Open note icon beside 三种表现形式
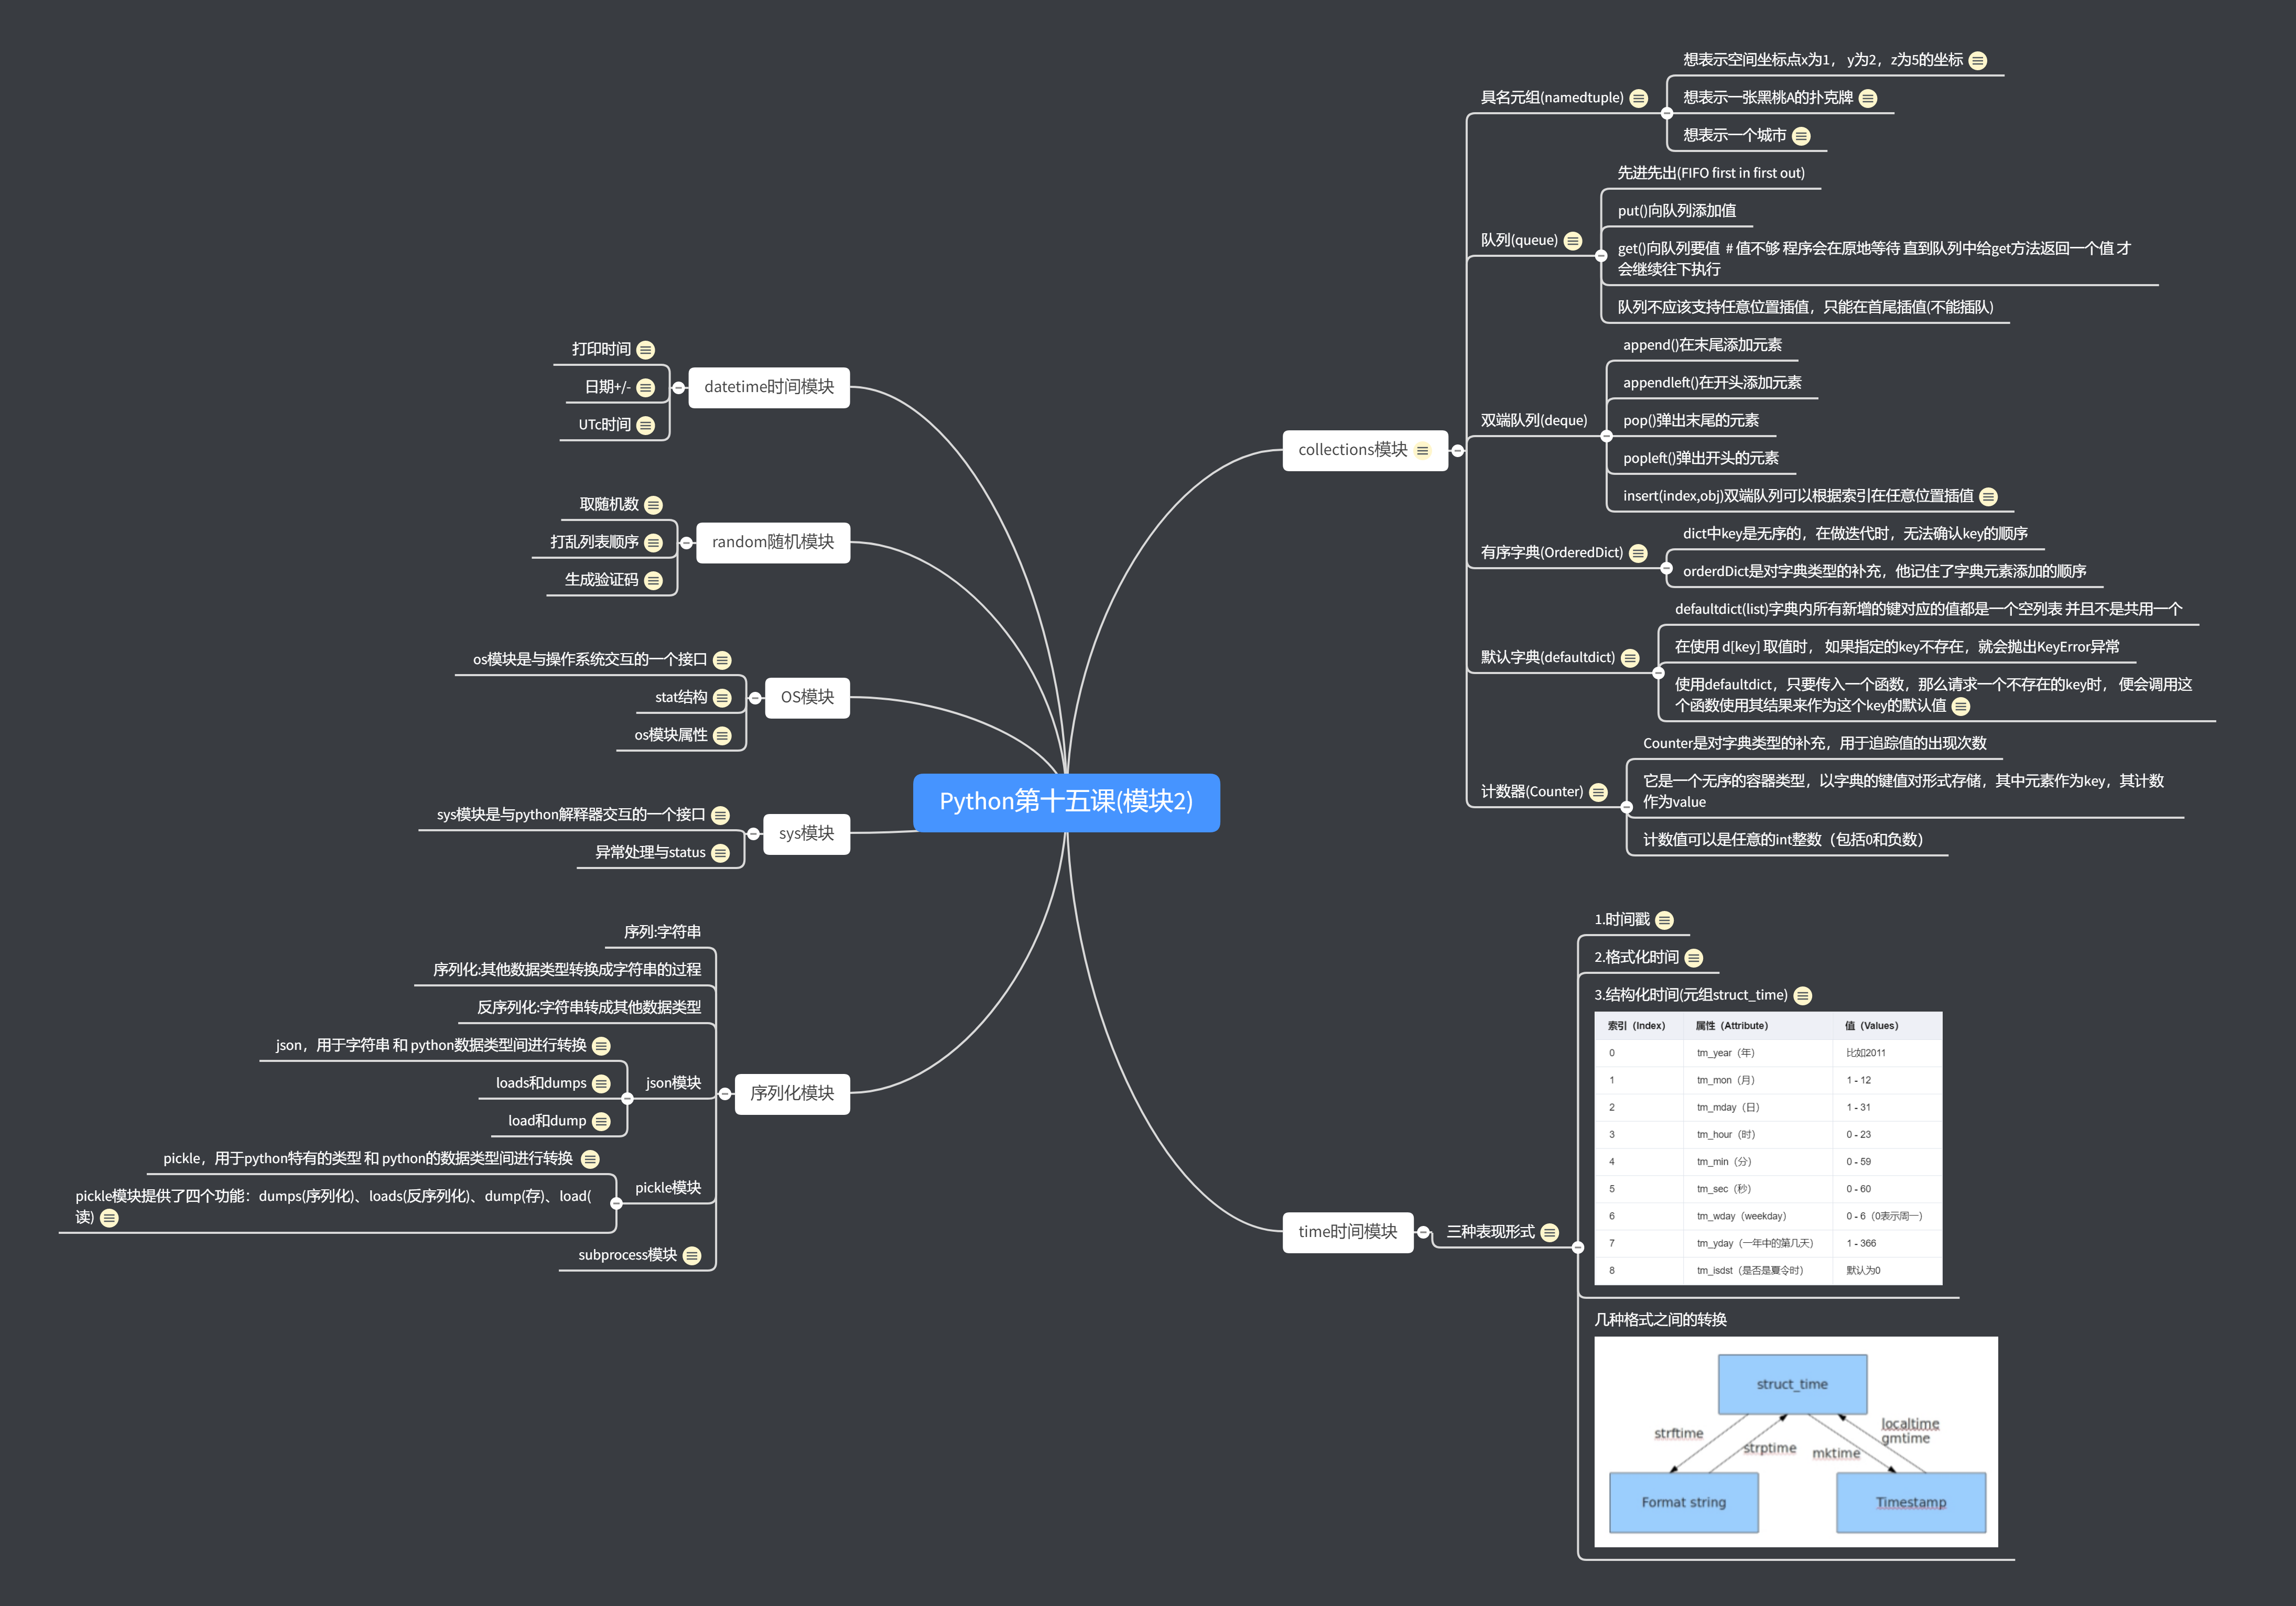2296x1606 pixels. (x=1550, y=1233)
